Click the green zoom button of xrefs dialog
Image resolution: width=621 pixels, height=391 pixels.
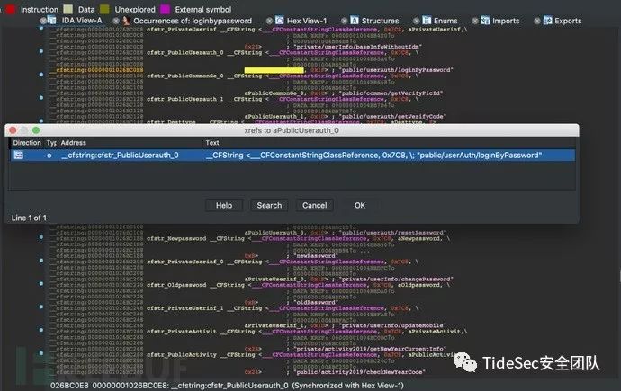coord(36,130)
